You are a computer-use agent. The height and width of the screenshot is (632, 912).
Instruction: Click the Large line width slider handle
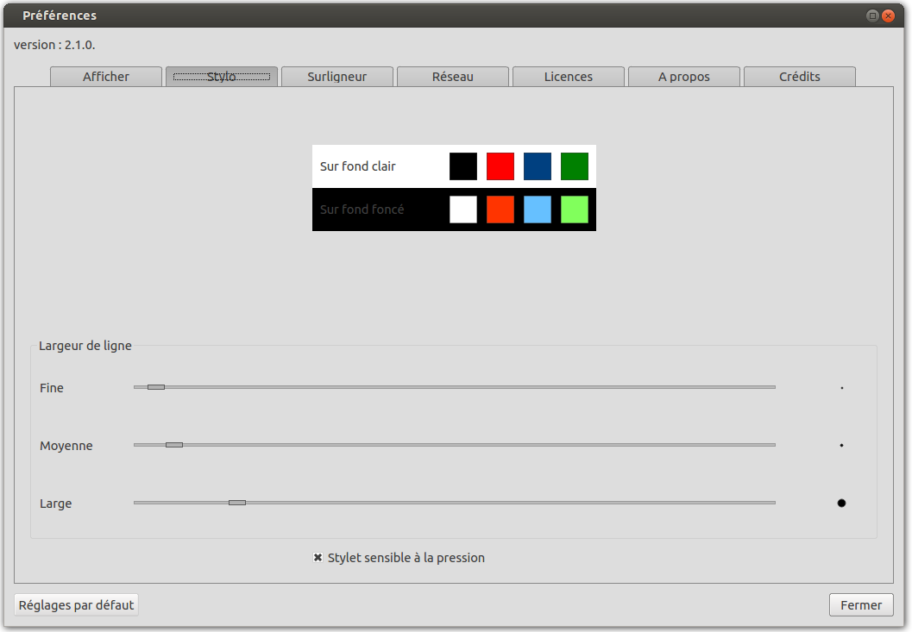[x=237, y=503]
